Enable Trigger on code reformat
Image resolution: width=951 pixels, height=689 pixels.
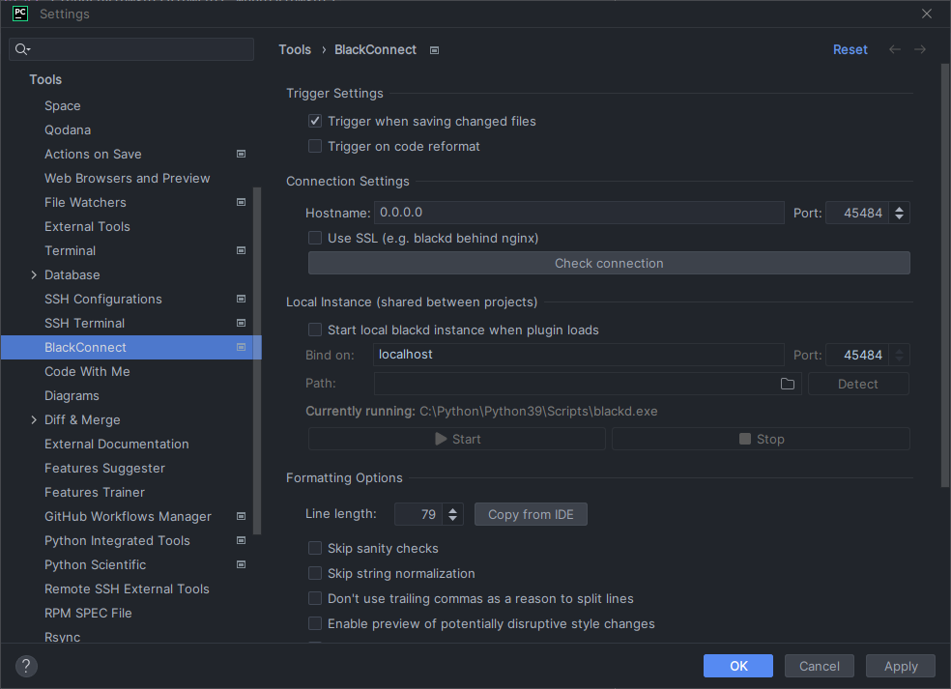coord(315,146)
